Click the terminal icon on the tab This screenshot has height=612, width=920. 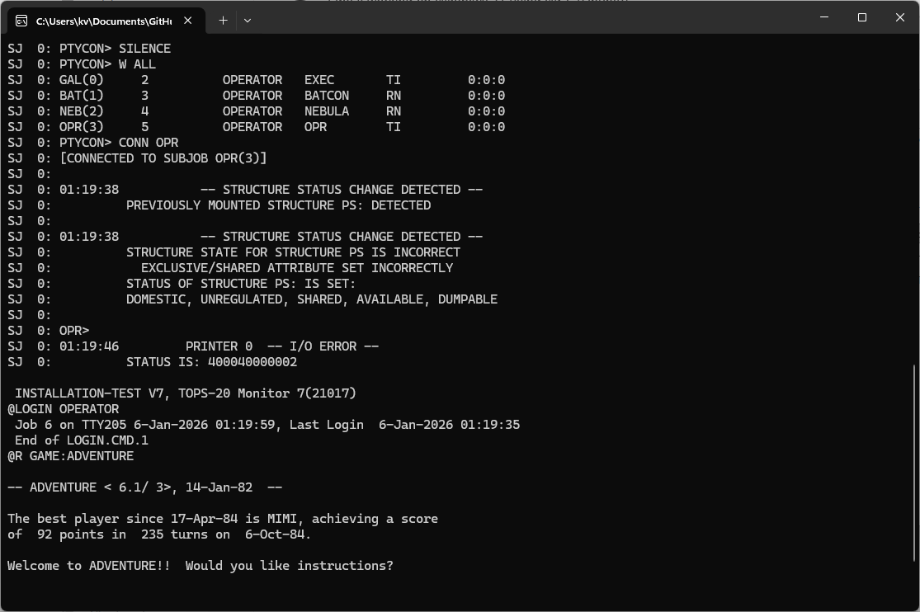[x=21, y=21]
